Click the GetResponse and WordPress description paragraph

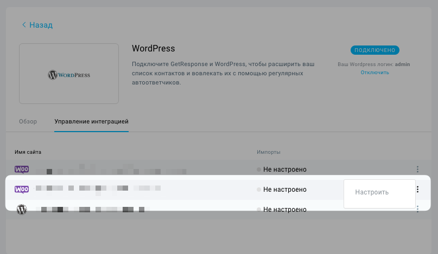[x=223, y=73]
